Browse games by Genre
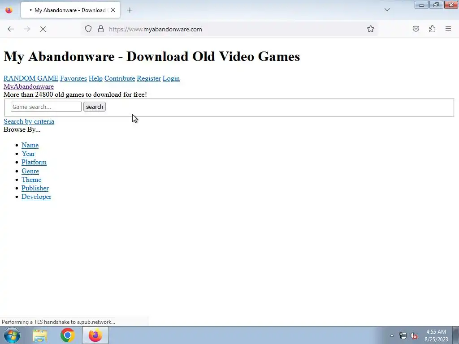This screenshot has width=459, height=344. (x=30, y=171)
